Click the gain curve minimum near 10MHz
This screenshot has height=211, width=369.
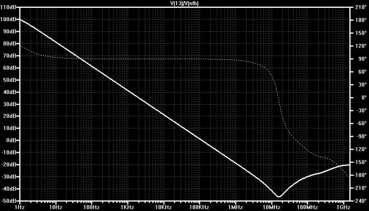[x=279, y=196]
